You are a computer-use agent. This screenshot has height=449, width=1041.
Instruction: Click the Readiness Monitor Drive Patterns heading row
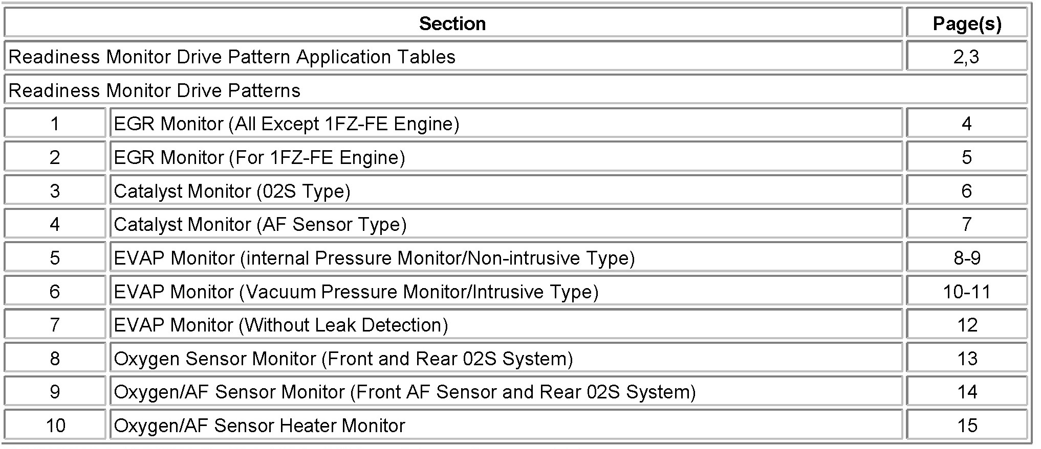pos(155,90)
